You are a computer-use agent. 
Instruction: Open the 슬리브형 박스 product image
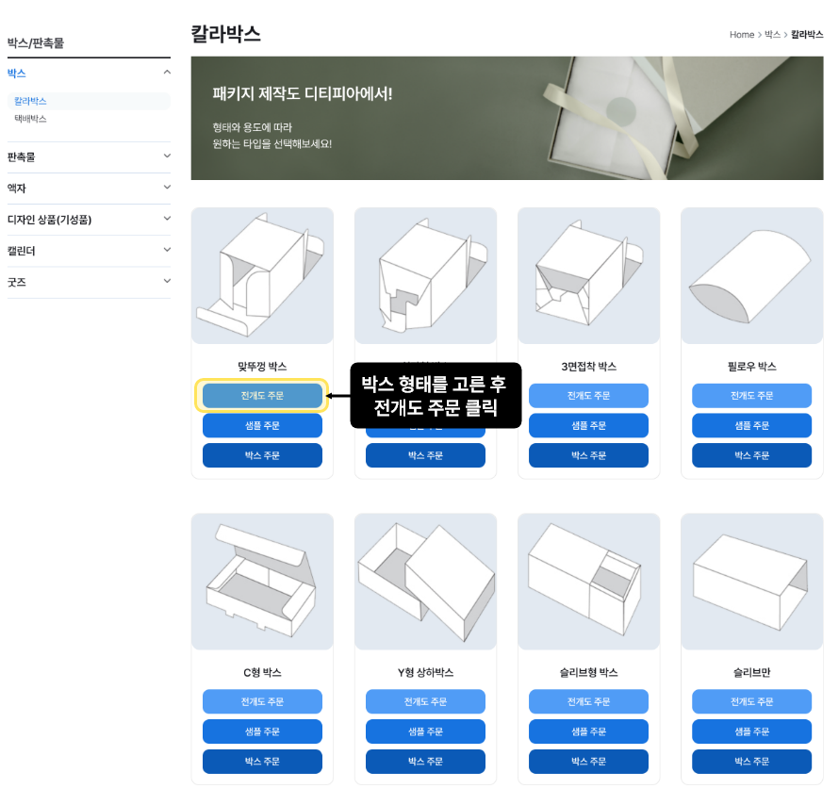[588, 582]
